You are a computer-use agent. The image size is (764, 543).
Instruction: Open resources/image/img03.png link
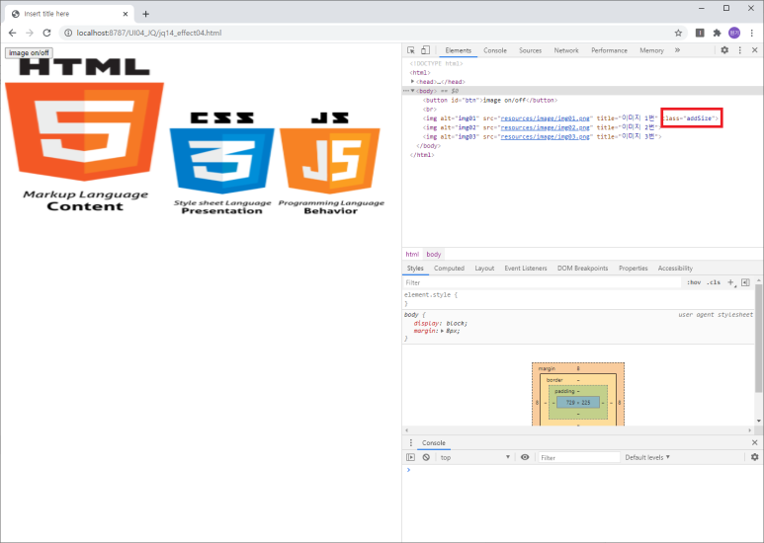tap(545, 136)
